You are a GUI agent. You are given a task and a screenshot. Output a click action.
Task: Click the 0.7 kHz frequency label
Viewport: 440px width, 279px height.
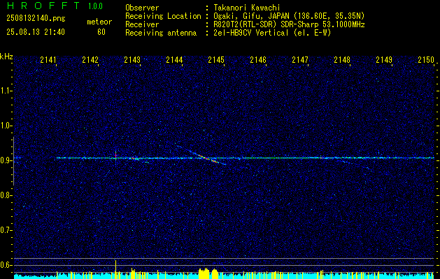[x=6, y=230]
